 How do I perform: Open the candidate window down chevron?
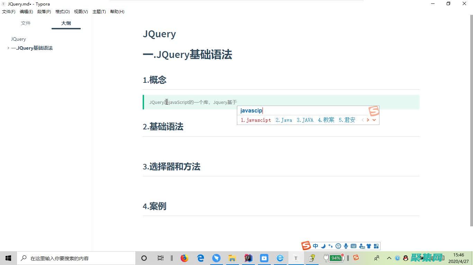(374, 120)
